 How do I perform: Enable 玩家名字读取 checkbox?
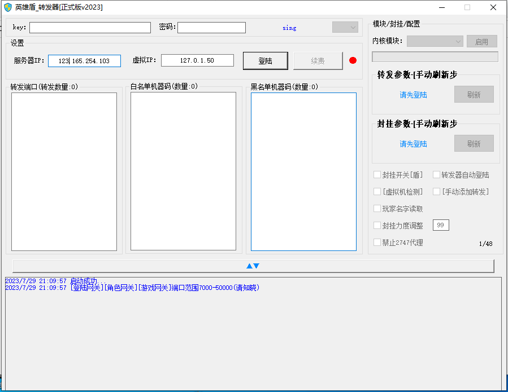click(x=377, y=209)
